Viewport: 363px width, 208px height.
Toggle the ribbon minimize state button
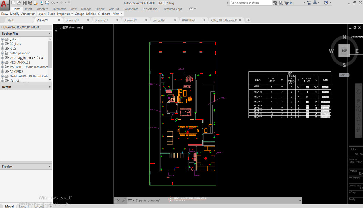(x=191, y=9)
